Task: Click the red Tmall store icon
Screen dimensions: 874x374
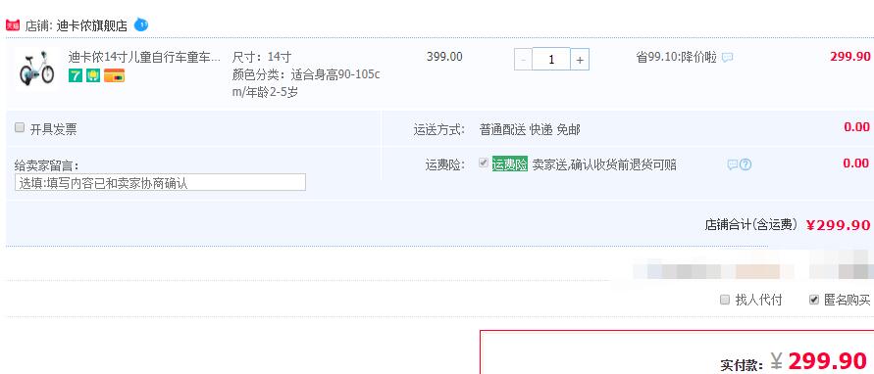Action: pos(13,25)
